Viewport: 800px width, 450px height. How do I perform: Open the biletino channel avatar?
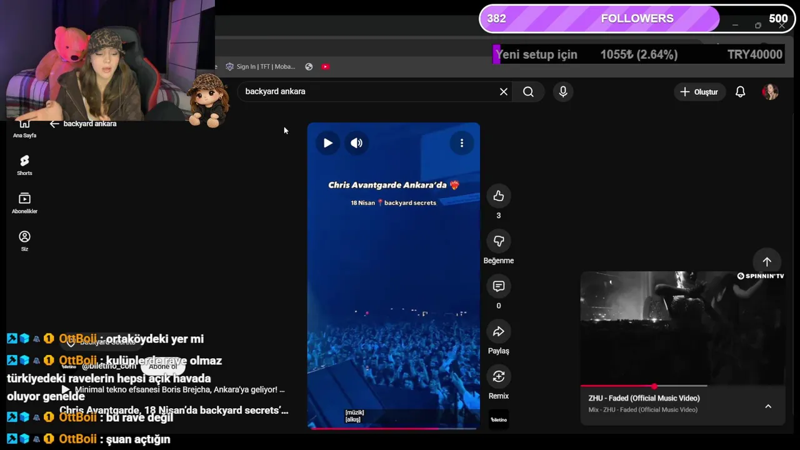click(499, 419)
